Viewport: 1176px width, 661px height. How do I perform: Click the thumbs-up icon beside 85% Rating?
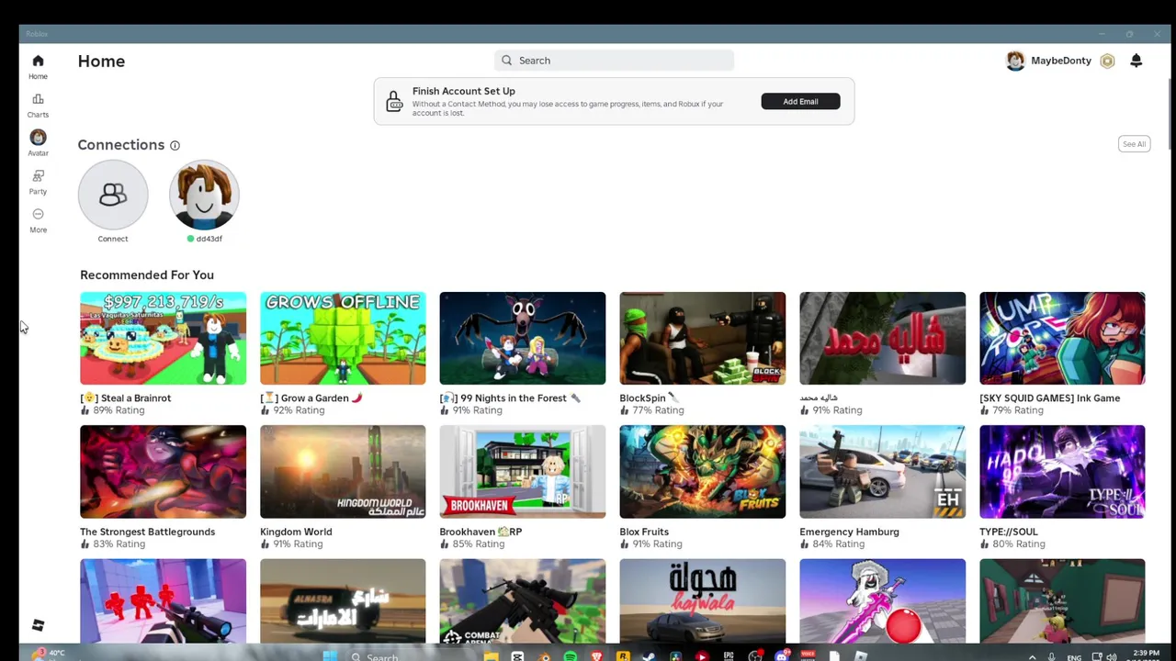[x=445, y=544]
